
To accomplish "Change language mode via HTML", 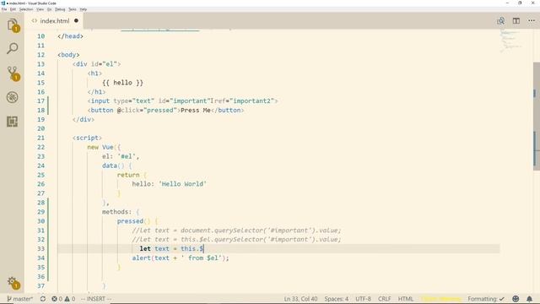I will [405, 299].
